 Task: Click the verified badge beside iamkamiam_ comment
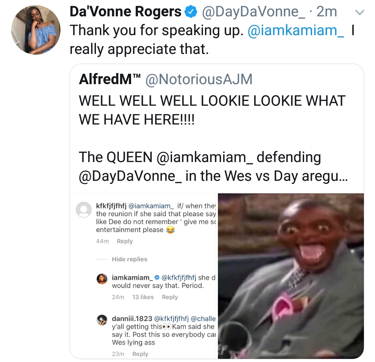pos(157,277)
